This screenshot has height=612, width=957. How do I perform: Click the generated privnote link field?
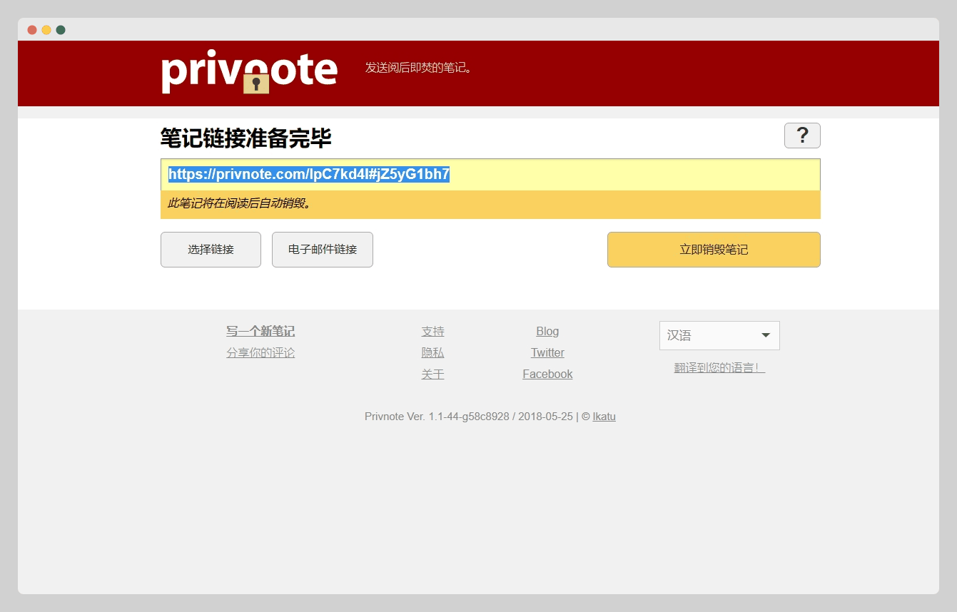tap(490, 175)
